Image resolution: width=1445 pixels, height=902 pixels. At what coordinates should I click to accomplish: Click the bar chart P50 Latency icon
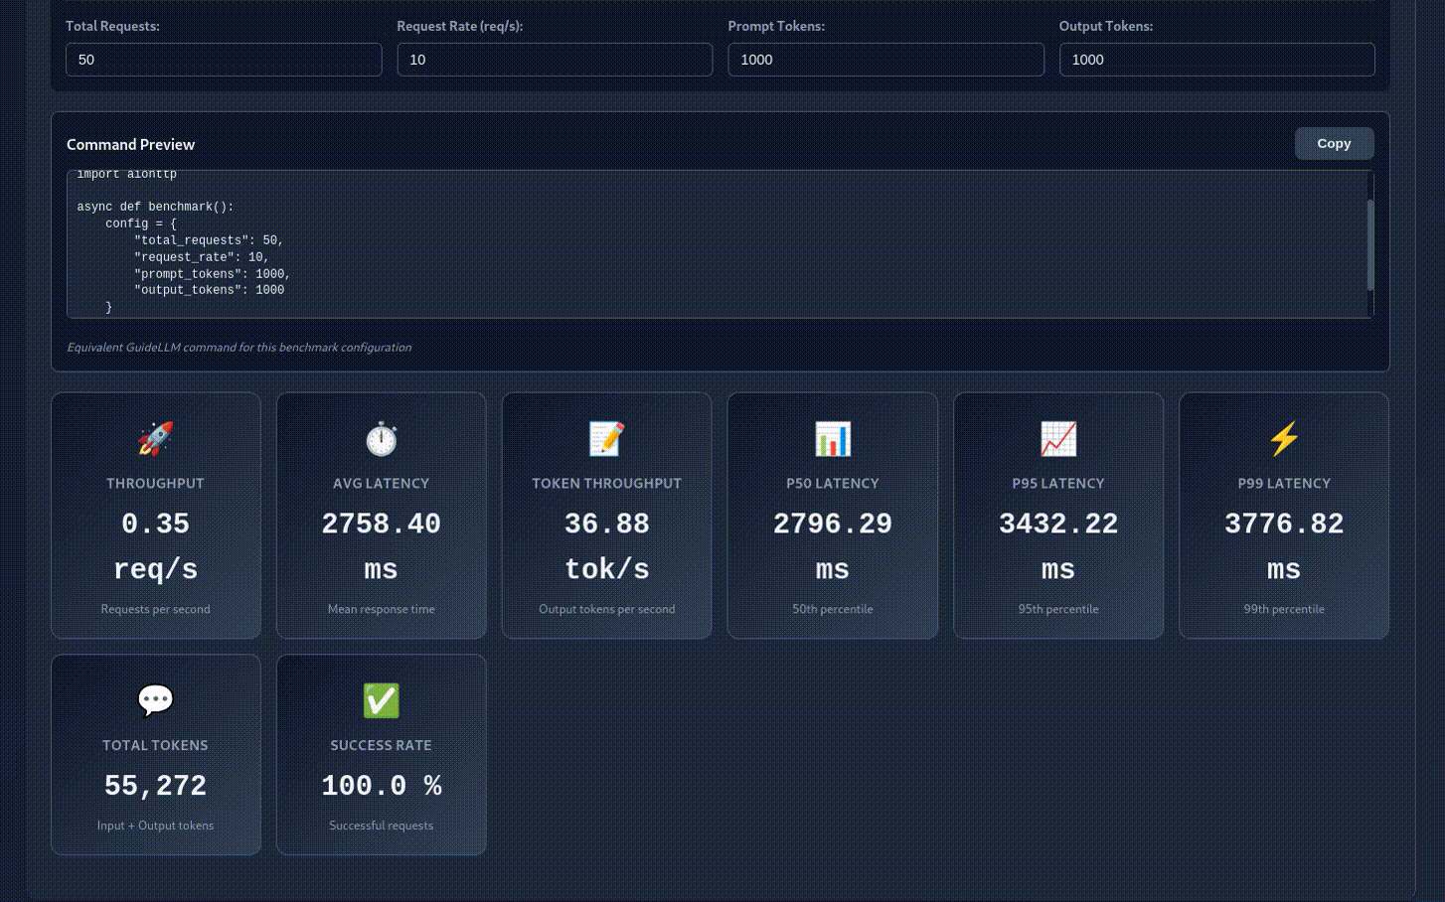tap(833, 438)
